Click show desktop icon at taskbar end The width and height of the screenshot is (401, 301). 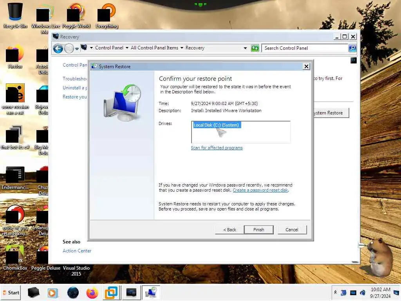point(397,292)
